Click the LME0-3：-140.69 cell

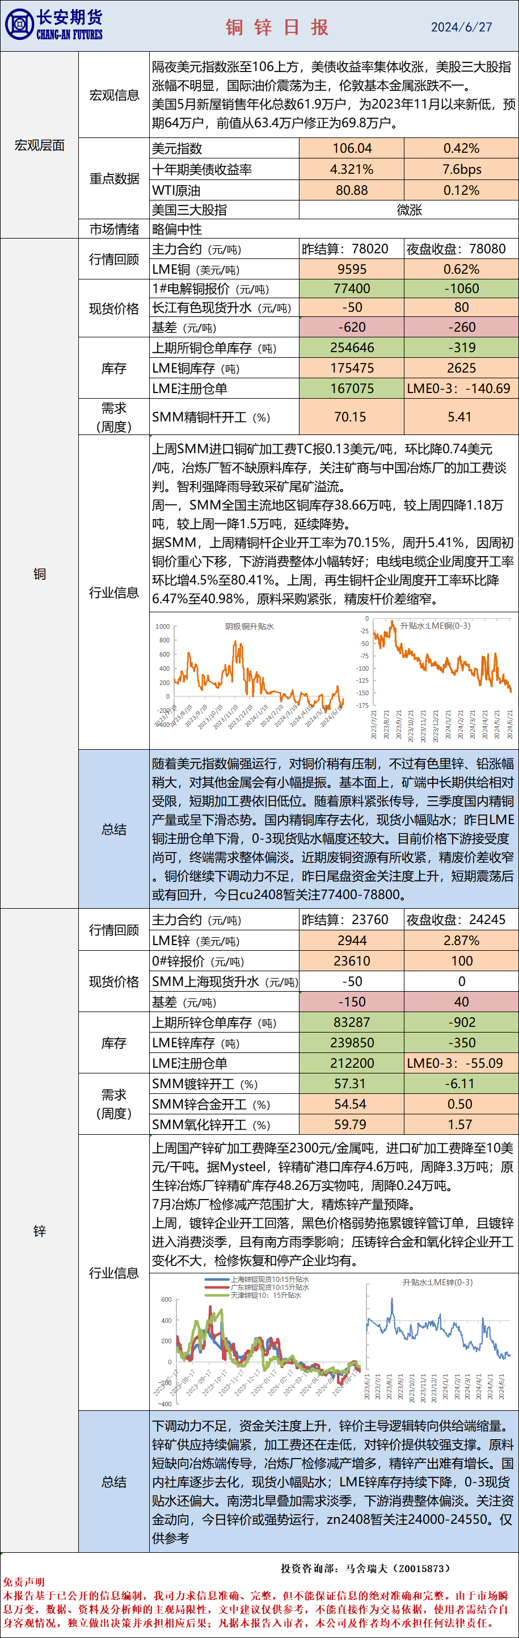point(461,388)
